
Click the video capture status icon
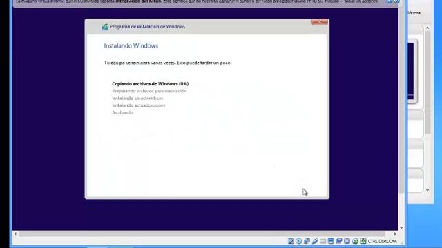339,241
